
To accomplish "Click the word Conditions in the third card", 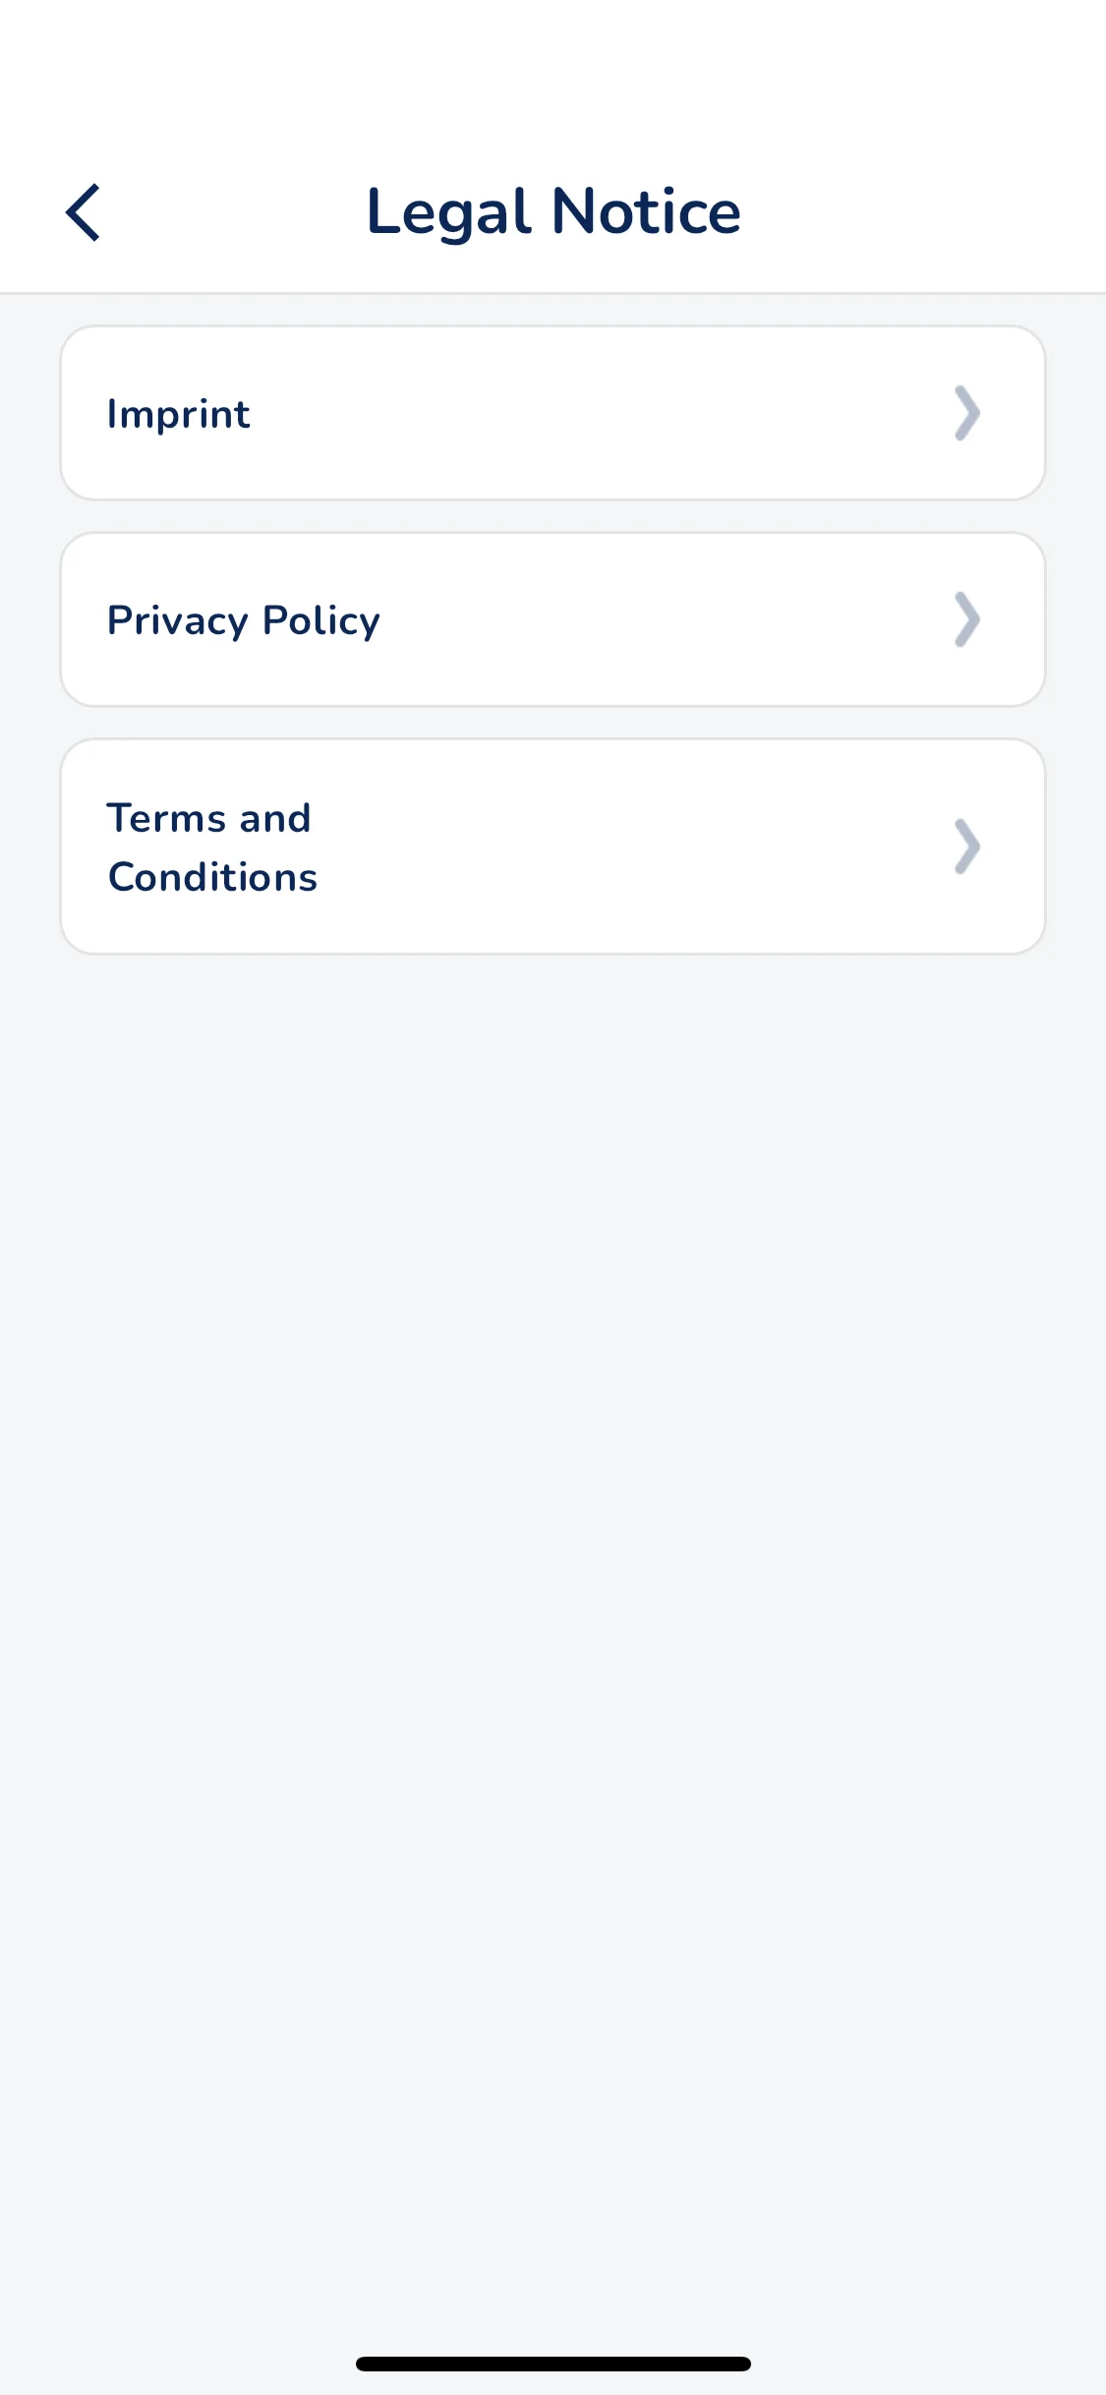I will coord(212,877).
